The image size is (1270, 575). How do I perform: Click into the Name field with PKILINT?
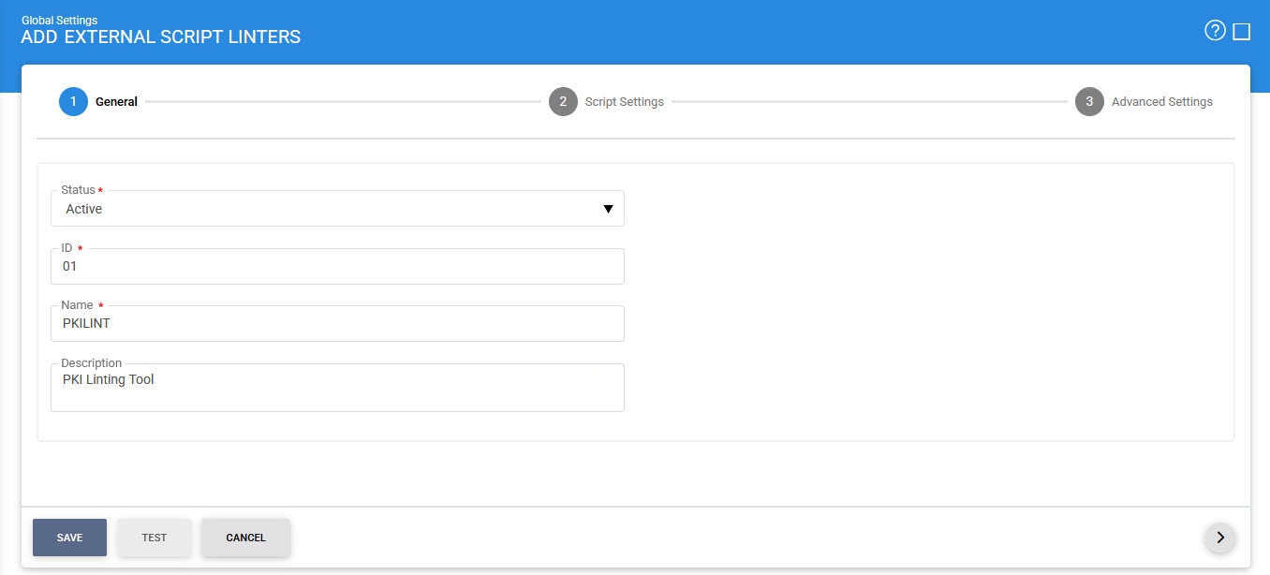337,324
